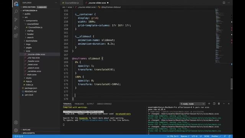The height and width of the screenshot is (138, 245).
Task: Switch to the Terminal panel tab
Action: point(67,104)
